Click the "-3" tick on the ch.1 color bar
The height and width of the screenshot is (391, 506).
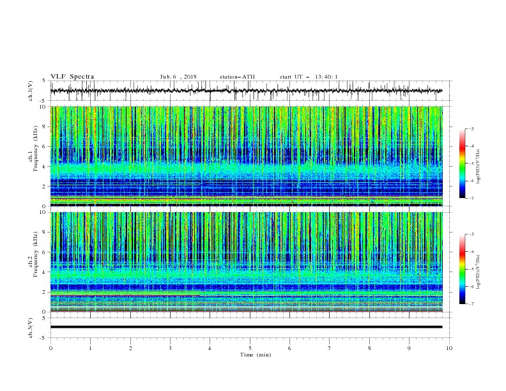click(471, 128)
